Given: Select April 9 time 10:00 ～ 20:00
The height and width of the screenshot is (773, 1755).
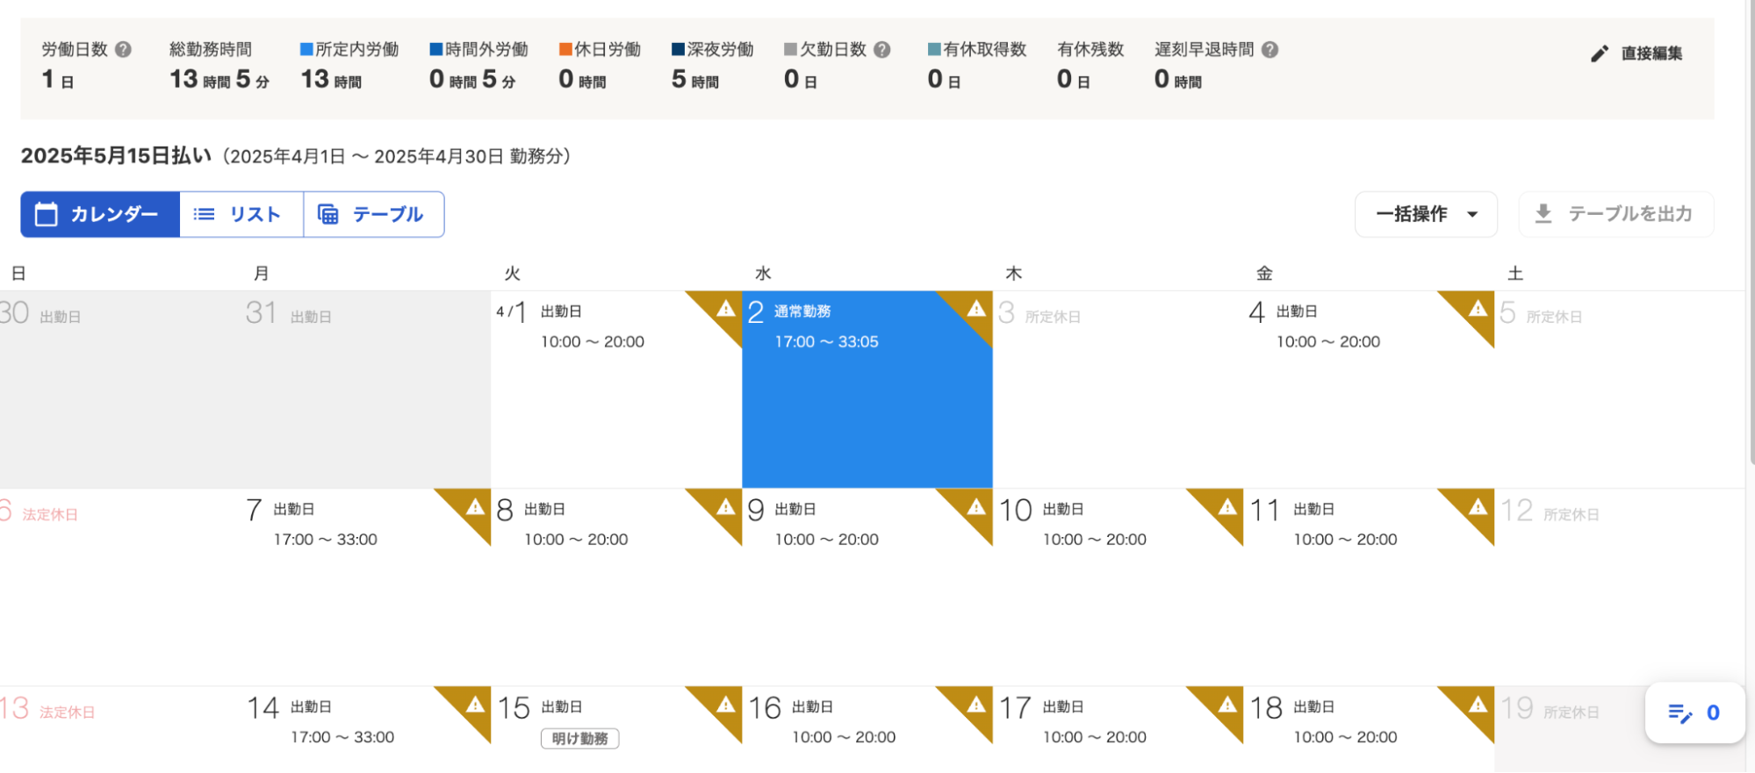Looking at the screenshot, I should (827, 540).
